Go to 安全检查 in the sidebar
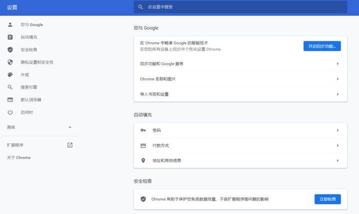The width and height of the screenshot is (359, 214). 29,50
